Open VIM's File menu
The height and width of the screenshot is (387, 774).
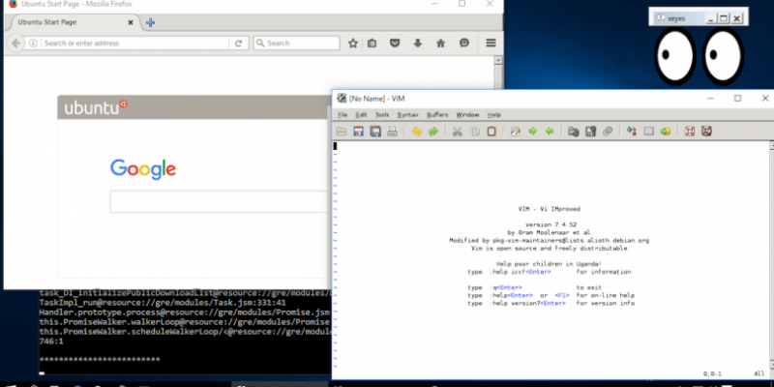coord(342,115)
